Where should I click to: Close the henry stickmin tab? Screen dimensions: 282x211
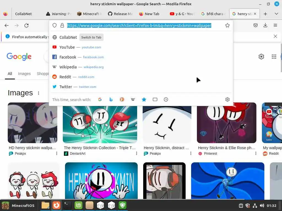click(x=255, y=14)
